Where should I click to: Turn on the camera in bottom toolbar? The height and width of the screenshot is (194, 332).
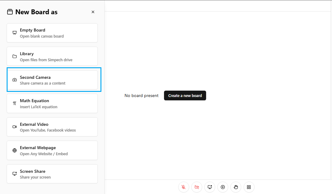(197, 187)
